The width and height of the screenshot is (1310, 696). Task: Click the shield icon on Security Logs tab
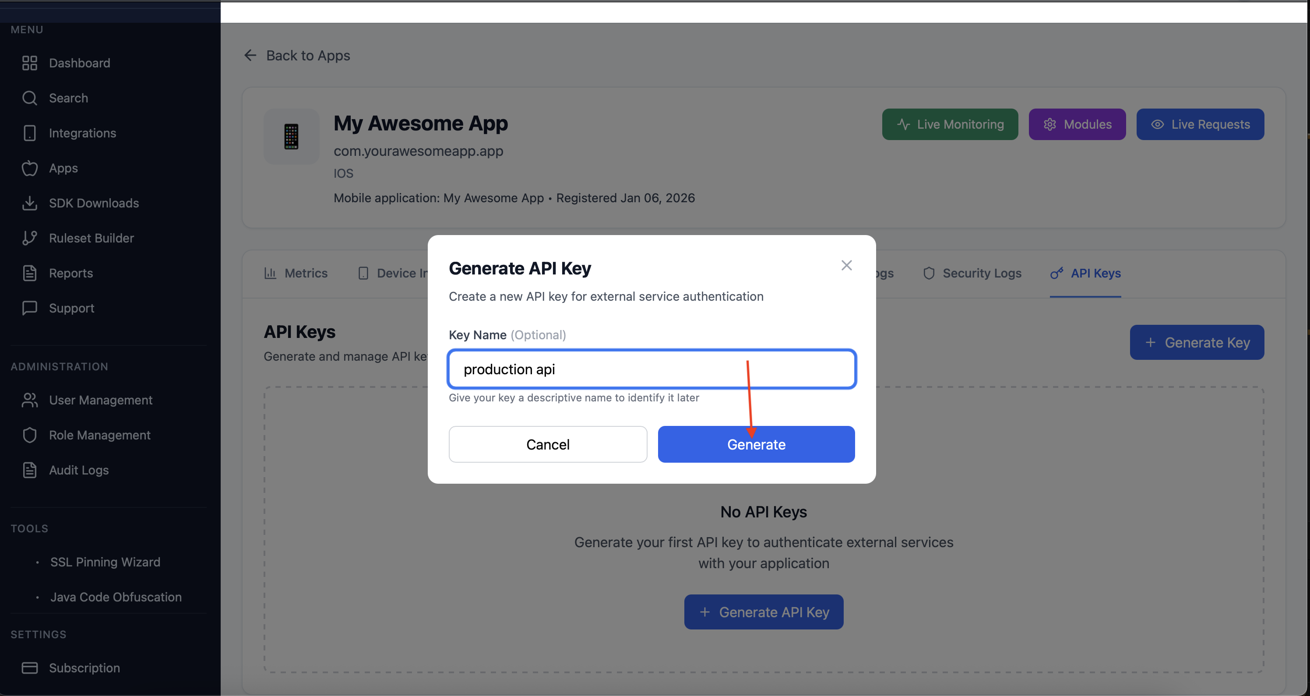pyautogui.click(x=929, y=274)
